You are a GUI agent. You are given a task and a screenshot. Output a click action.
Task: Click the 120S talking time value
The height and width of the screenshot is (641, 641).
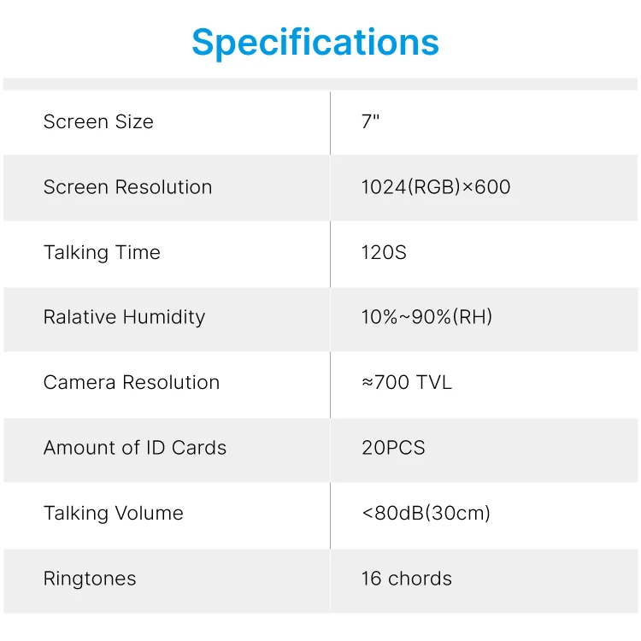(384, 253)
